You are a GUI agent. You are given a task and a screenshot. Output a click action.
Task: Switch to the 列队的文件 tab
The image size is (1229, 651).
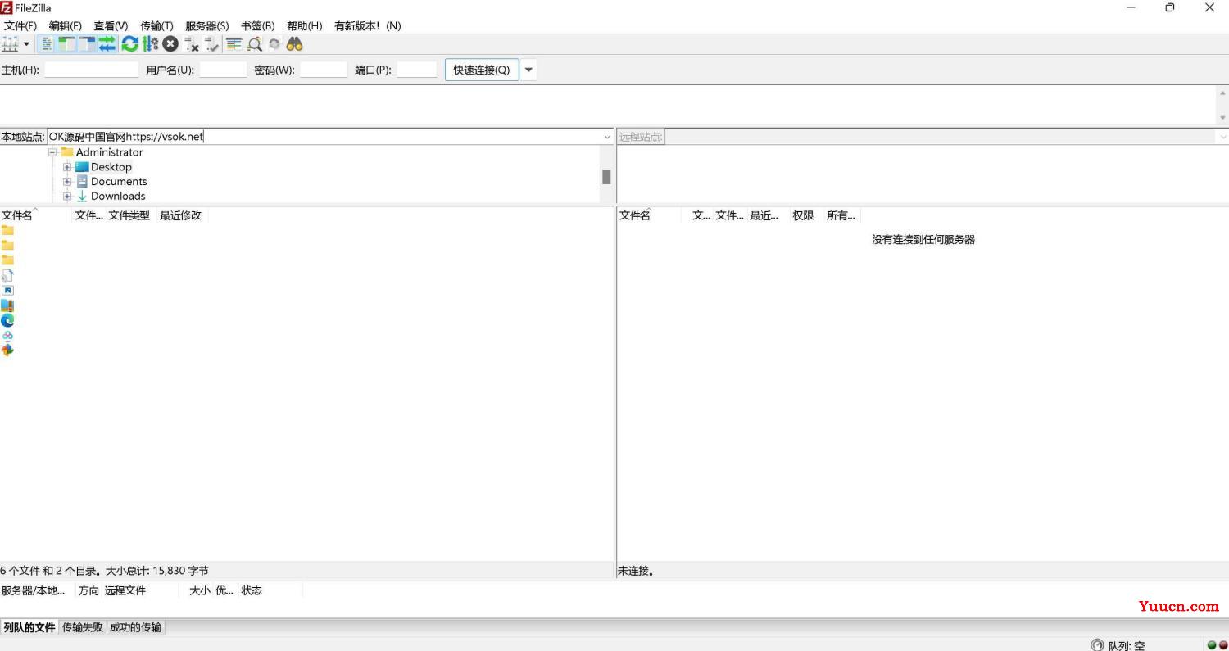(x=29, y=627)
